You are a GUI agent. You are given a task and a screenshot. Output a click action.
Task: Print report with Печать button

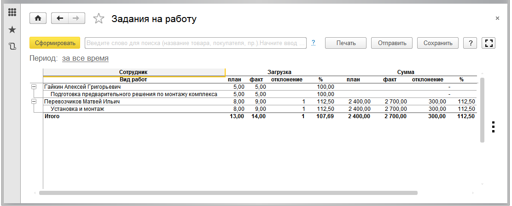(x=346, y=43)
